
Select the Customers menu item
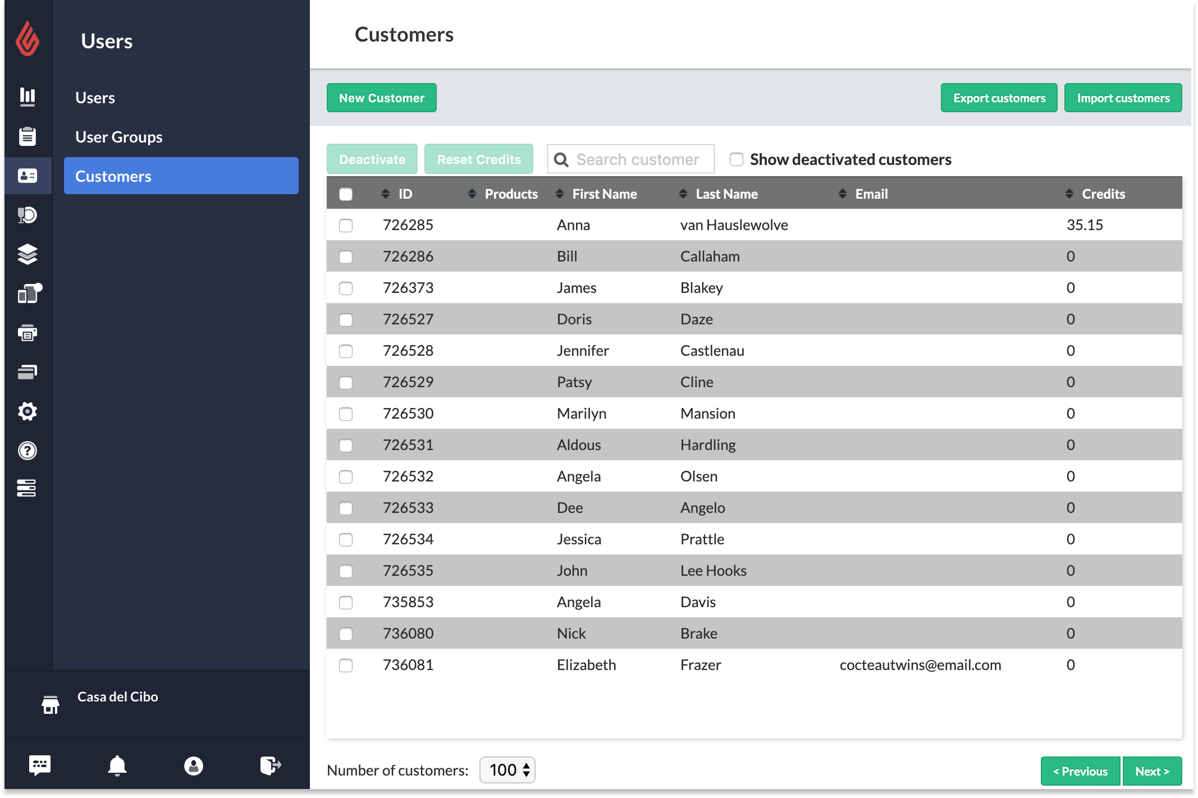(x=181, y=176)
